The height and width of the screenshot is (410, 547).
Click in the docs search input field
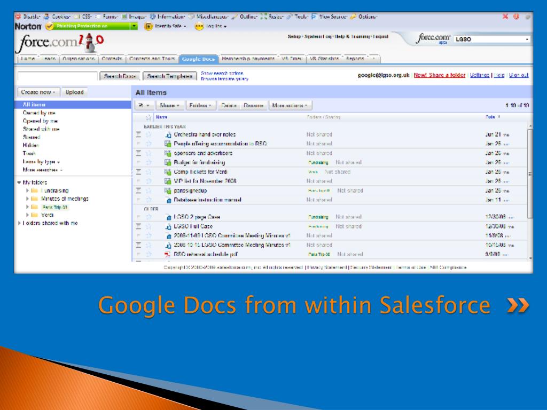(x=58, y=76)
